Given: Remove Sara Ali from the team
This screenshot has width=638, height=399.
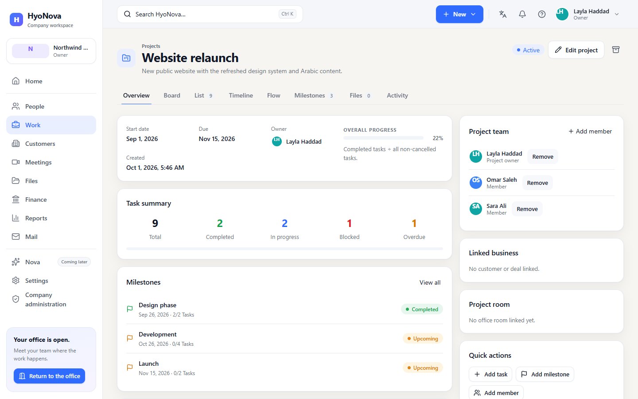Looking at the screenshot, I should tap(527, 209).
